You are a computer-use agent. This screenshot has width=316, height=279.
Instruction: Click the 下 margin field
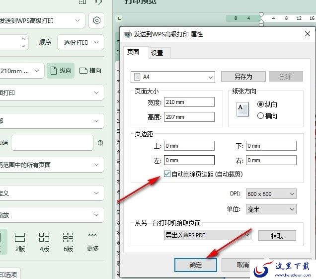[271, 146]
